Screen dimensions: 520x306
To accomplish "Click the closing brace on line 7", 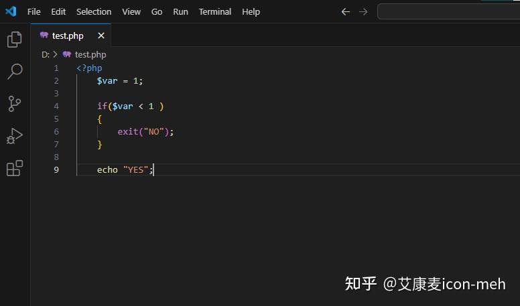I will 99,145.
